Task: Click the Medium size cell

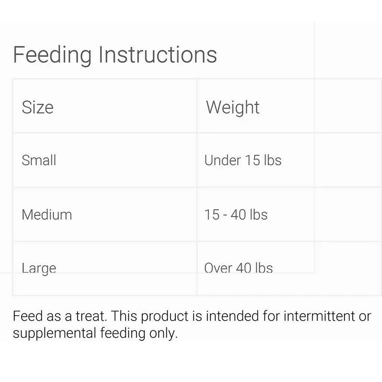Action: (x=105, y=215)
